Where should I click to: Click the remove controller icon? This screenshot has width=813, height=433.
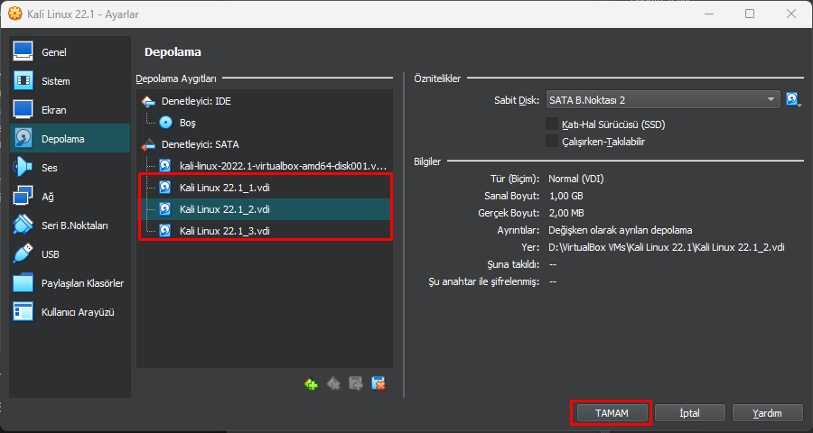333,383
